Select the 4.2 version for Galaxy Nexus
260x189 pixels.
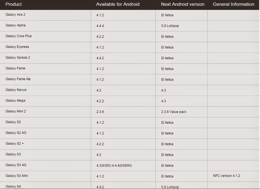(x=99, y=90)
